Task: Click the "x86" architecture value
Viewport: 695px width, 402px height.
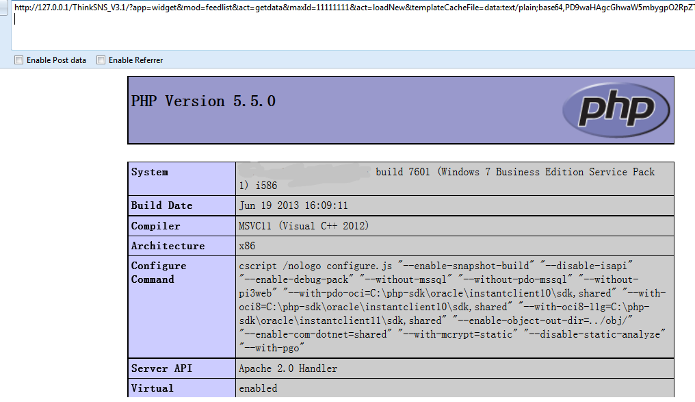Action: (248, 246)
